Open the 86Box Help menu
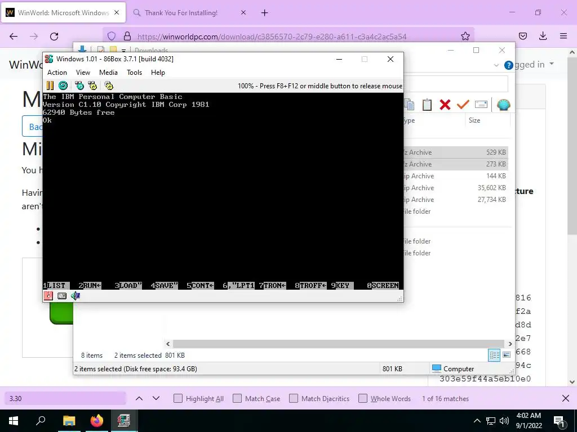Image resolution: width=577 pixels, height=432 pixels. [x=158, y=73]
